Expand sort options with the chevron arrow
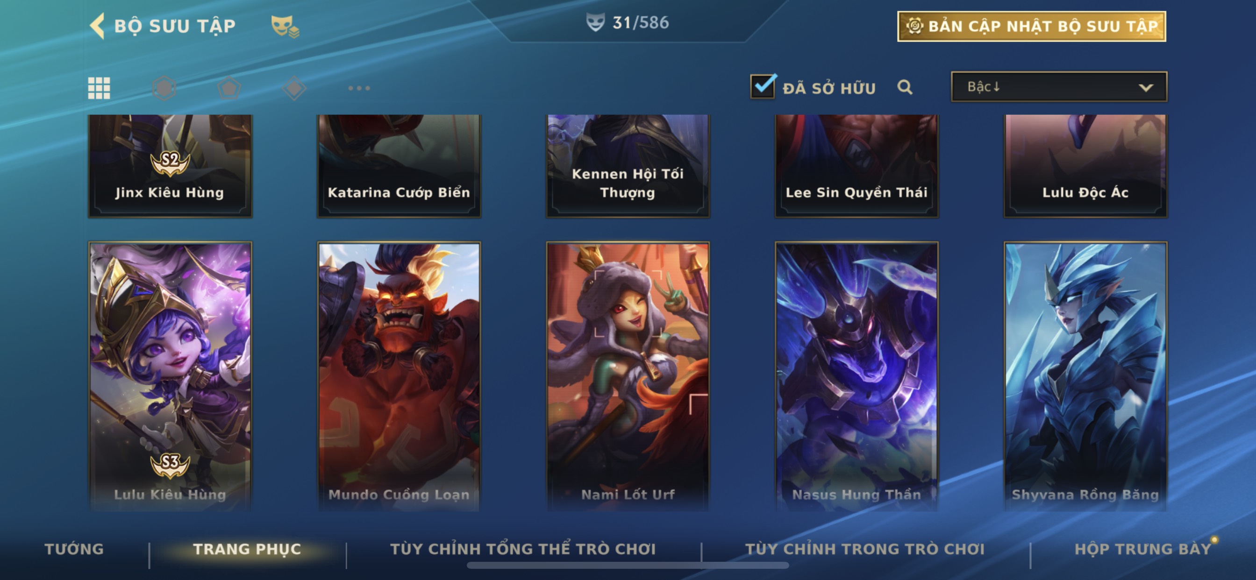 [x=1146, y=88]
